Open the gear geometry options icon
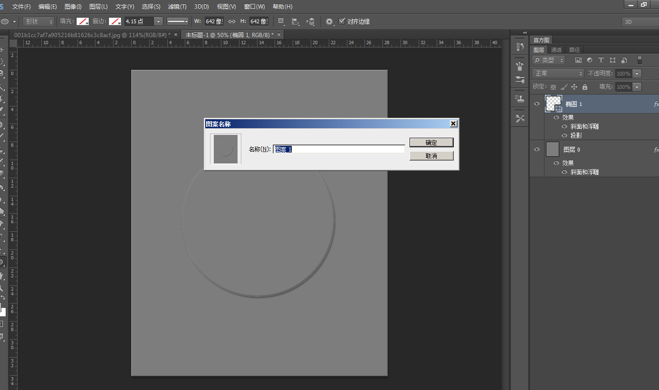This screenshot has height=390, width=659. [329, 21]
